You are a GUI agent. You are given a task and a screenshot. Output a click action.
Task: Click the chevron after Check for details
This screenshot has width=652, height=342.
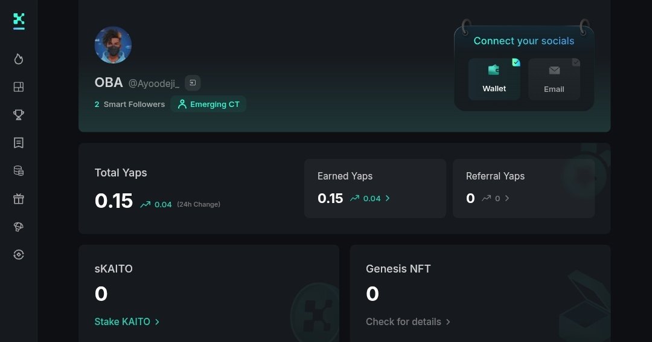(x=448, y=321)
